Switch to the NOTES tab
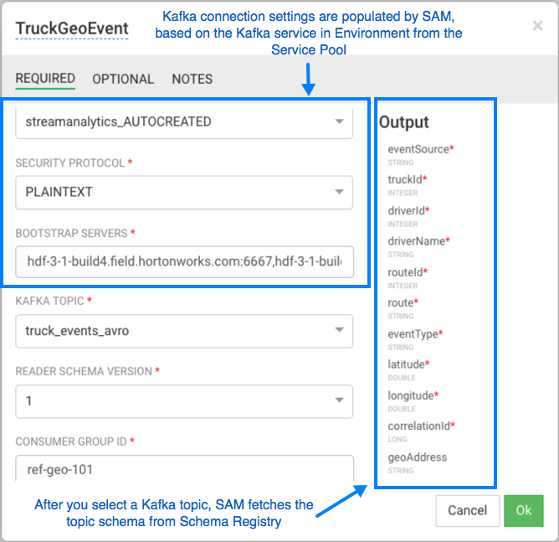Image resolution: width=559 pixels, height=542 pixels. 192,79
